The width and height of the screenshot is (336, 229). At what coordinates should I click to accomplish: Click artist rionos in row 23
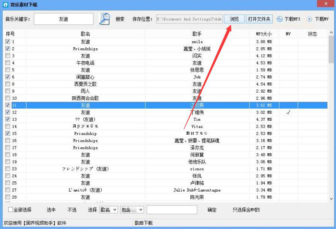pos(197,169)
